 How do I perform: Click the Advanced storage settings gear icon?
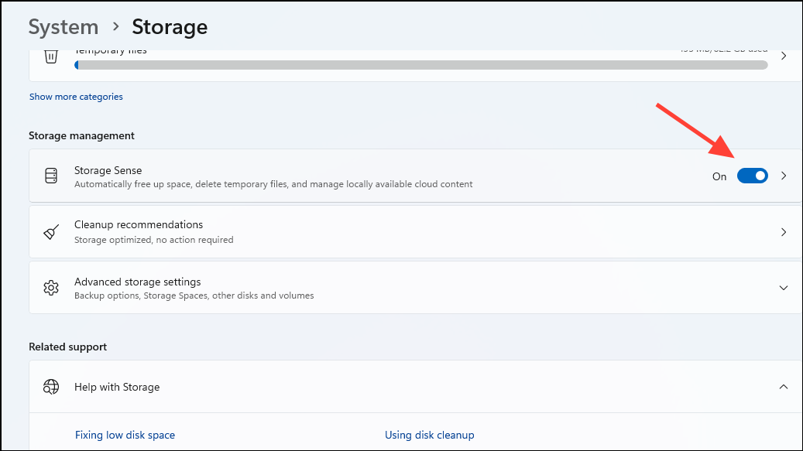pos(51,288)
